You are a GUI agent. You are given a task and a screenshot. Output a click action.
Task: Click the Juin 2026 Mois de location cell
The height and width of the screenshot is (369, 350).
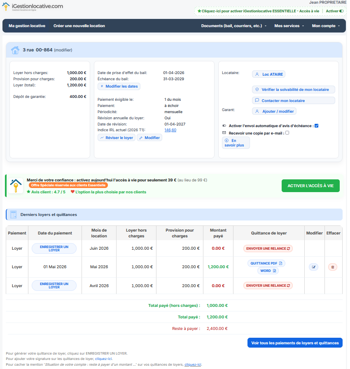[99, 248]
